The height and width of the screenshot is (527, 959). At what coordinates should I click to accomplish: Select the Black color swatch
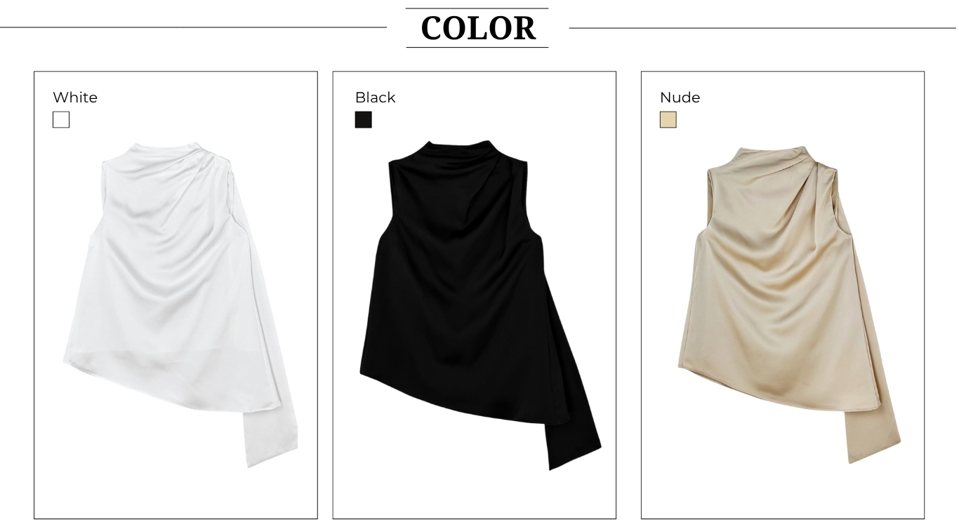(x=363, y=120)
